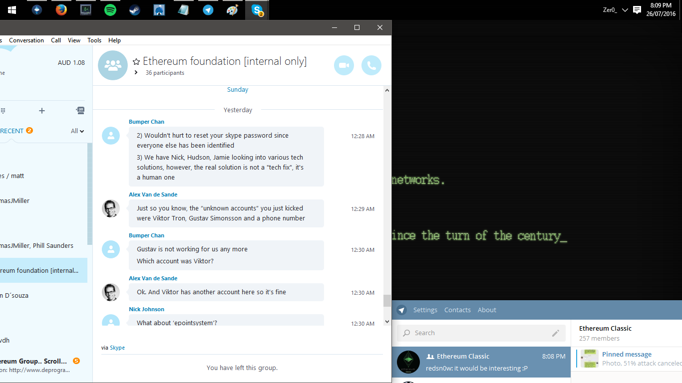Open the View menu in Skype

[74, 40]
